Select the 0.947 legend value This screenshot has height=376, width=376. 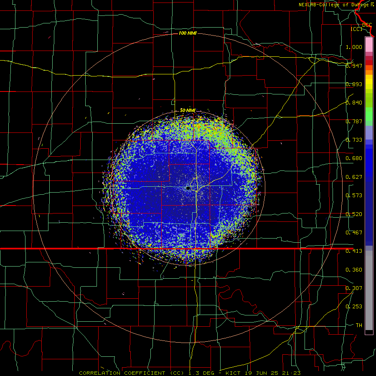354,66
